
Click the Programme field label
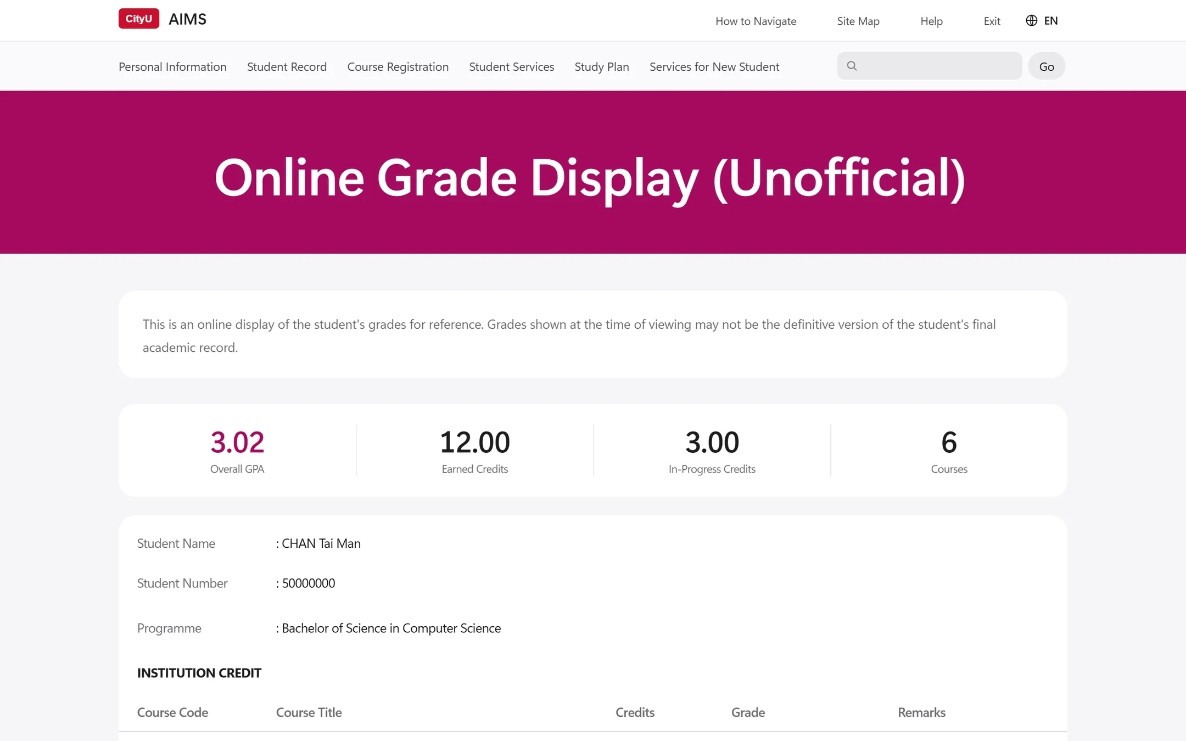pos(169,628)
